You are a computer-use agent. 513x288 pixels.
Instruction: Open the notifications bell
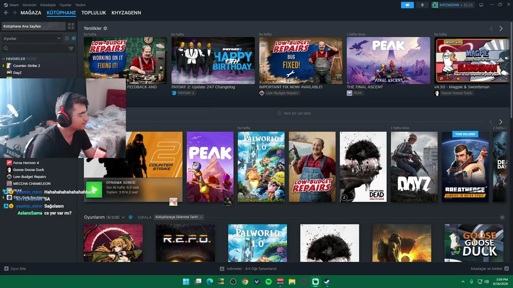[422, 5]
